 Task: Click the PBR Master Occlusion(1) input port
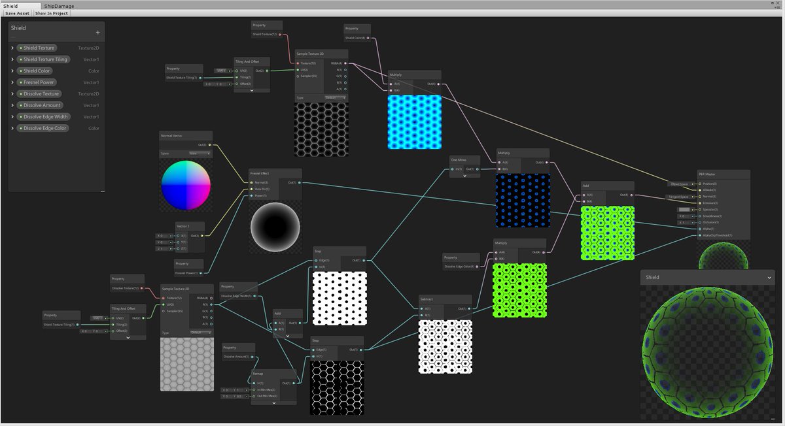700,222
